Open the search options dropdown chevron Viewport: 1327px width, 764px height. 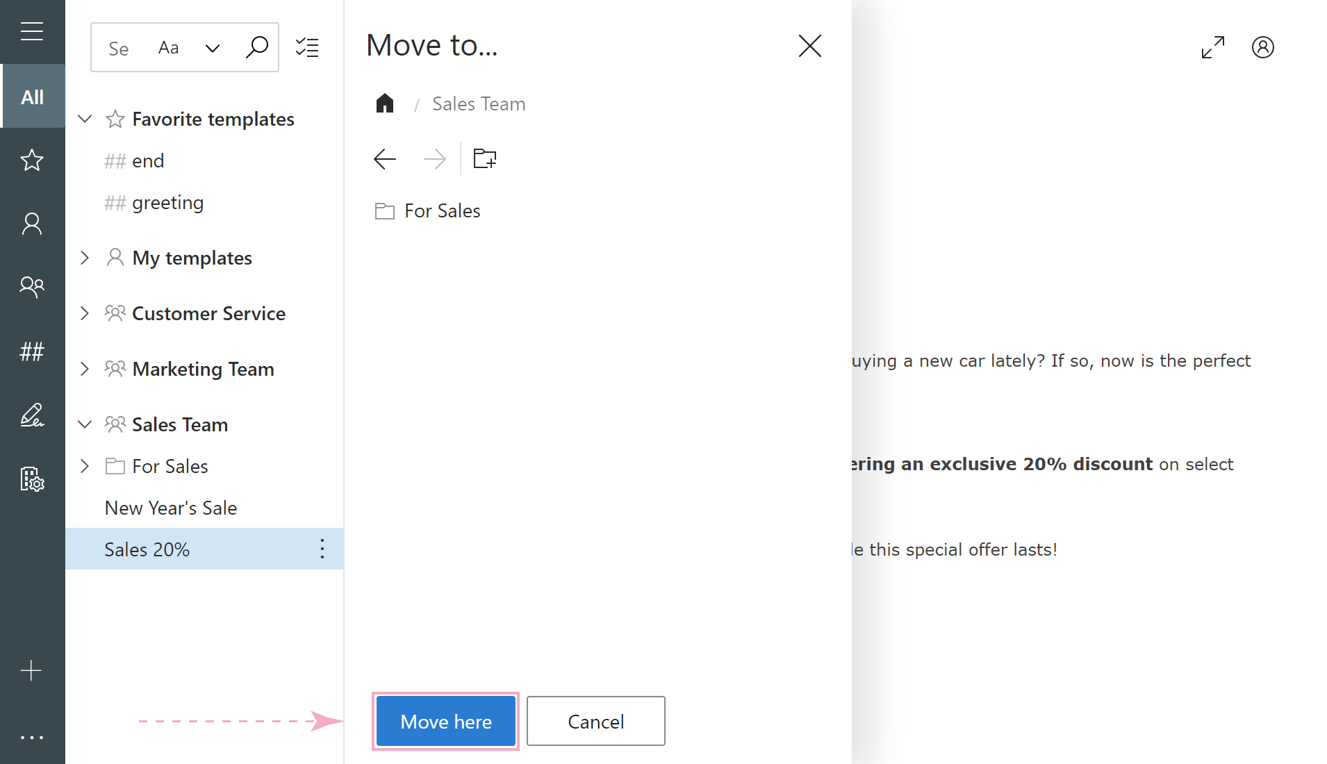tap(212, 47)
